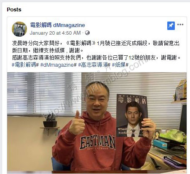This screenshot has width=190, height=174.
Task: Click the pinned post pushpin icon
Action: pos(171,26)
